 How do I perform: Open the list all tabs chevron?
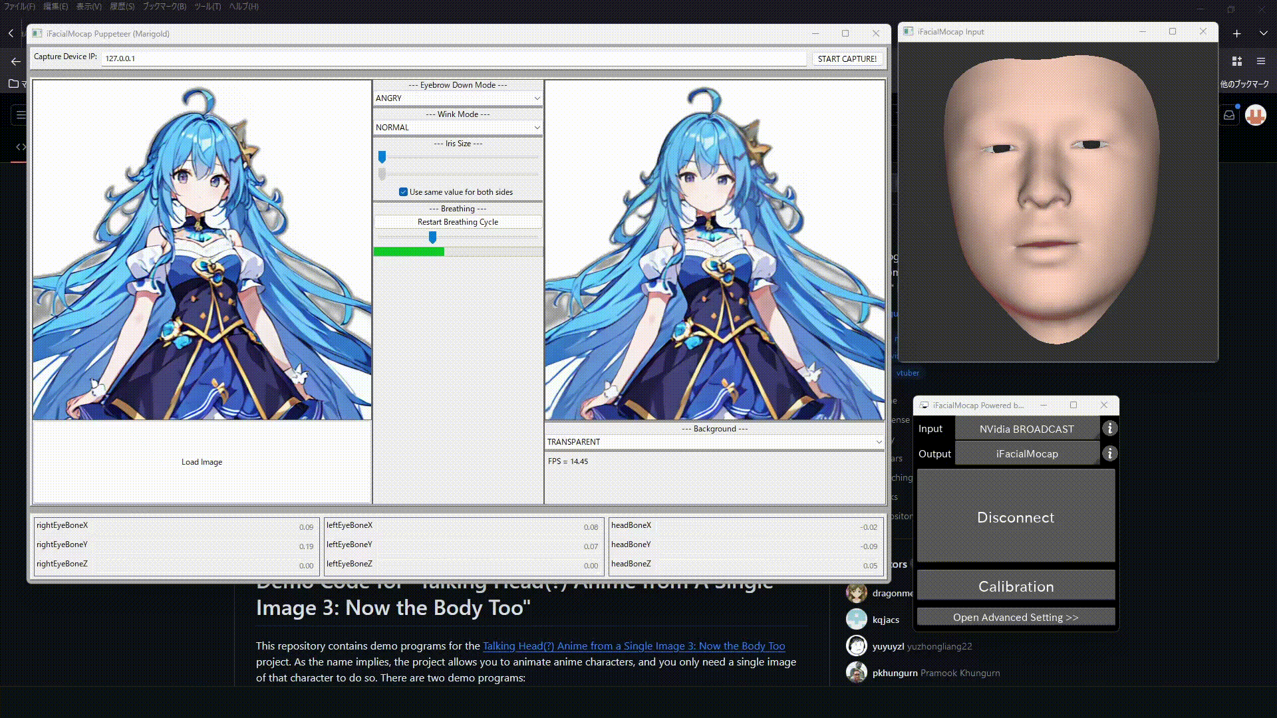pyautogui.click(x=1263, y=33)
